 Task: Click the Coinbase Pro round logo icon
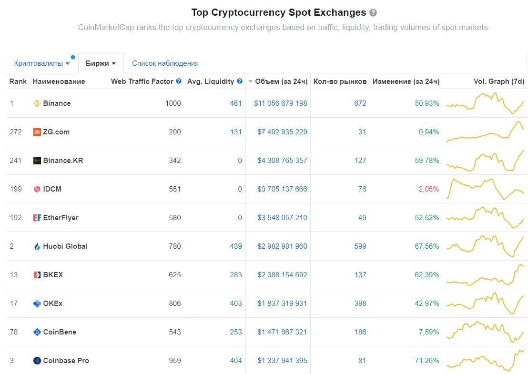coord(37,361)
